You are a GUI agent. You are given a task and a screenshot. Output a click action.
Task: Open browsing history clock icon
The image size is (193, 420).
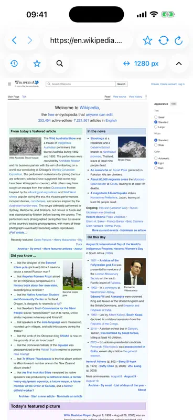pos(14,64)
